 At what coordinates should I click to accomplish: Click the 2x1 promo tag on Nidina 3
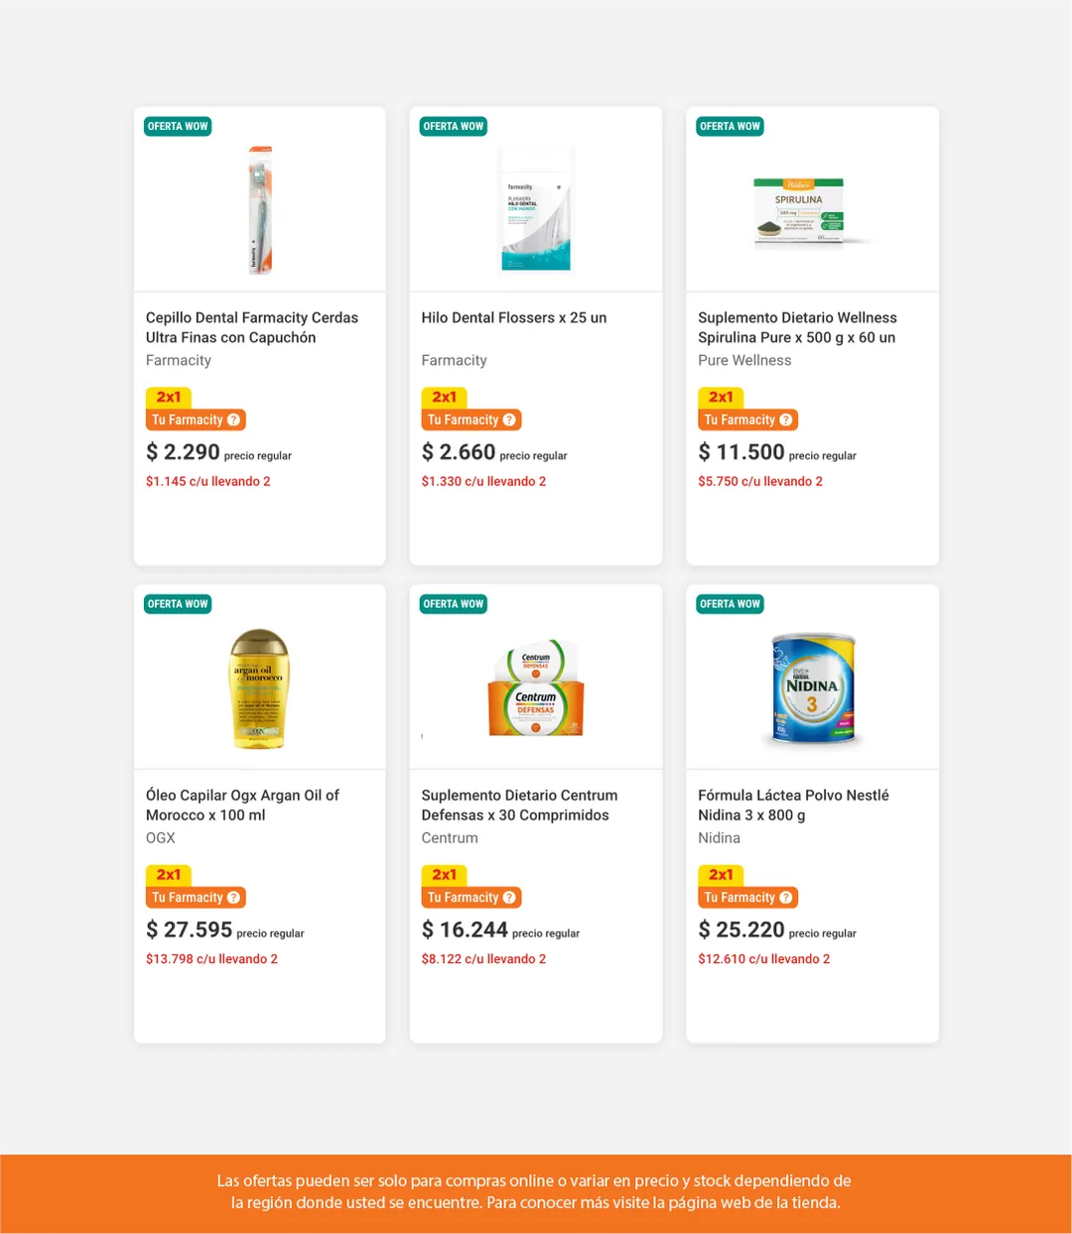(x=721, y=874)
